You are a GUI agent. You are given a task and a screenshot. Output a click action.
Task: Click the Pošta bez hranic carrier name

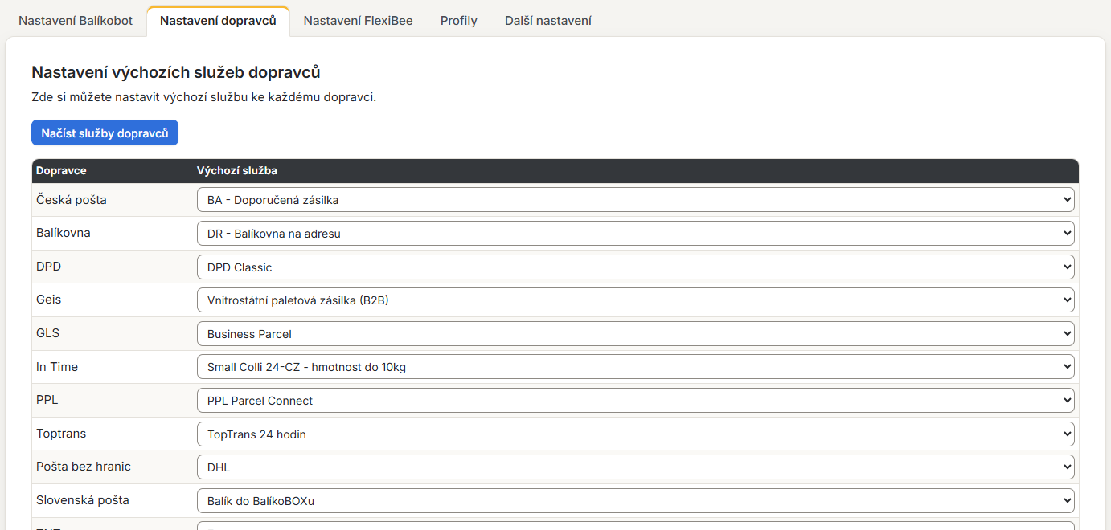coord(84,467)
